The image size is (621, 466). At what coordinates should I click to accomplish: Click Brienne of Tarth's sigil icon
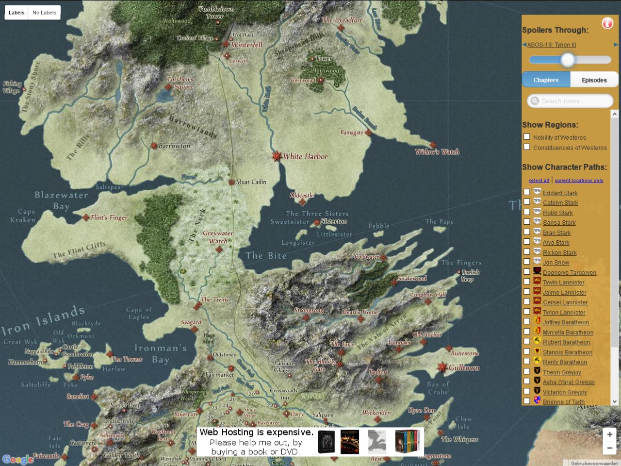(537, 401)
